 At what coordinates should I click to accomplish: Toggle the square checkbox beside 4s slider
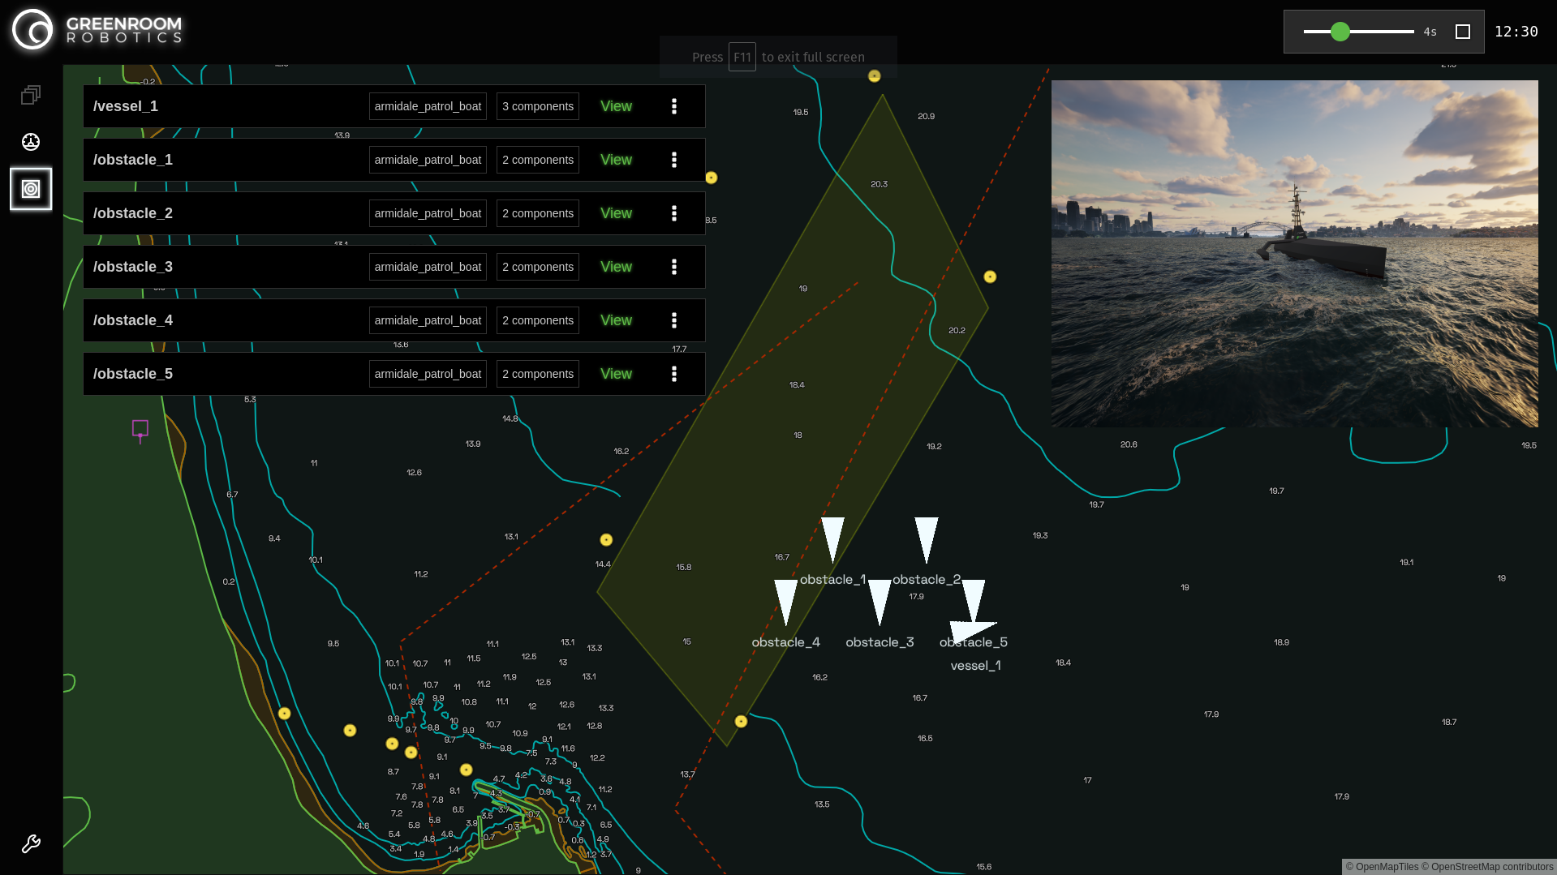pos(1463,32)
